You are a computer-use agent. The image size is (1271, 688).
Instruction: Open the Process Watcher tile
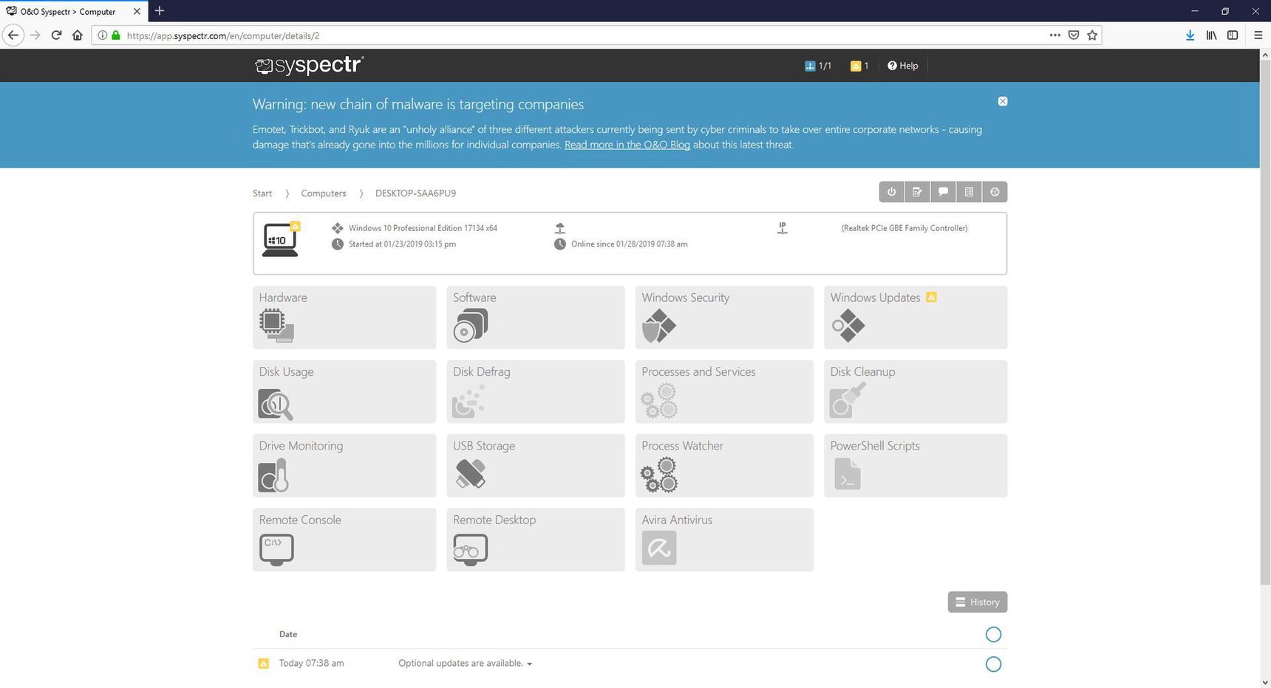[724, 465]
